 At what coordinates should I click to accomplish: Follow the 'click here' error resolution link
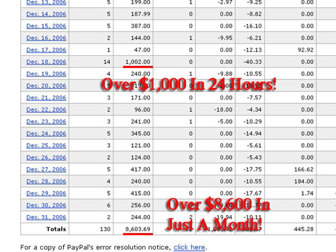tap(190, 247)
